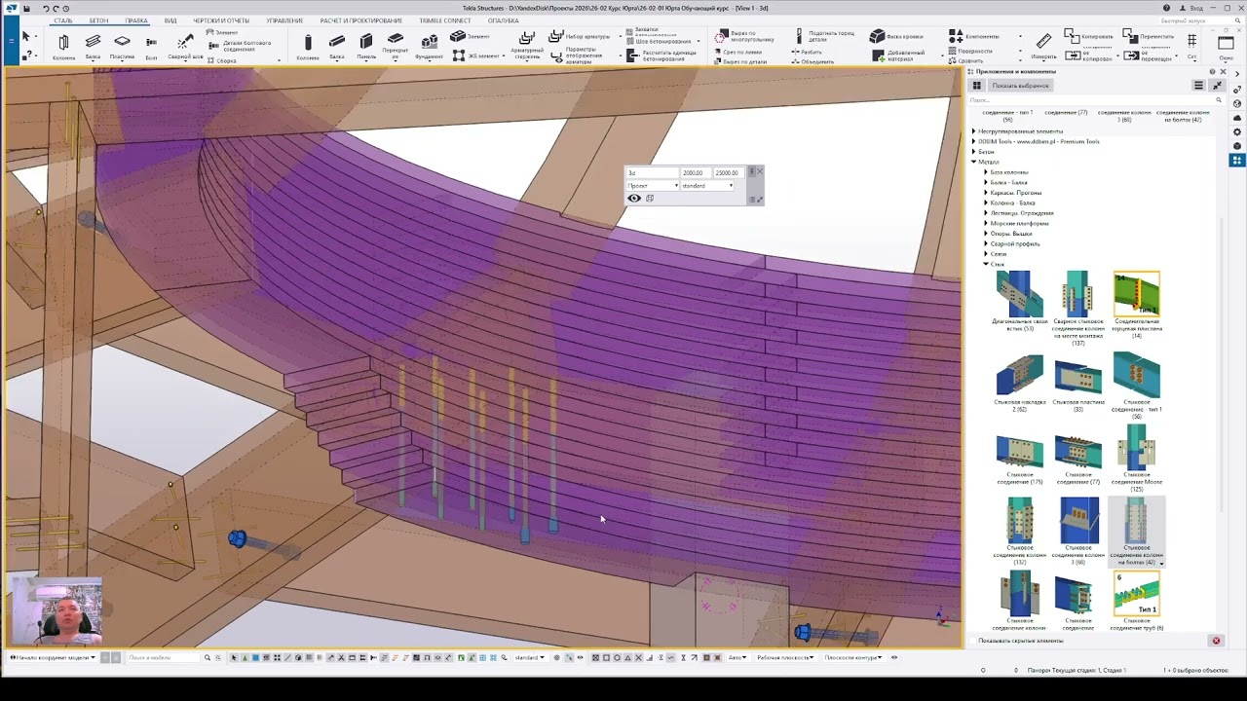Select the Фундамент footing tool
The height and width of the screenshot is (701, 1247).
coord(429,46)
